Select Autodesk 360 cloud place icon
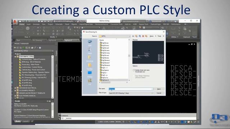Viewport: 230px width, 129px height. 89,42
